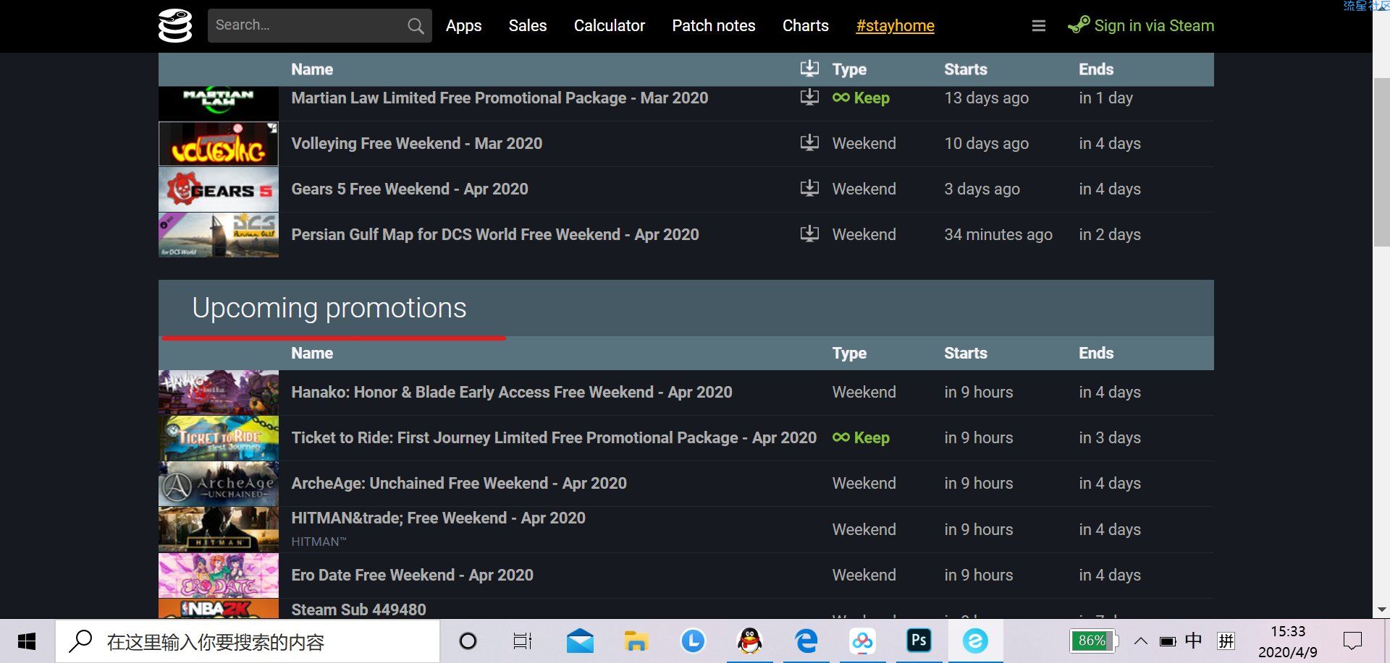Image resolution: width=1390 pixels, height=663 pixels.
Task: Open File Explorer from taskbar
Action: (636, 641)
